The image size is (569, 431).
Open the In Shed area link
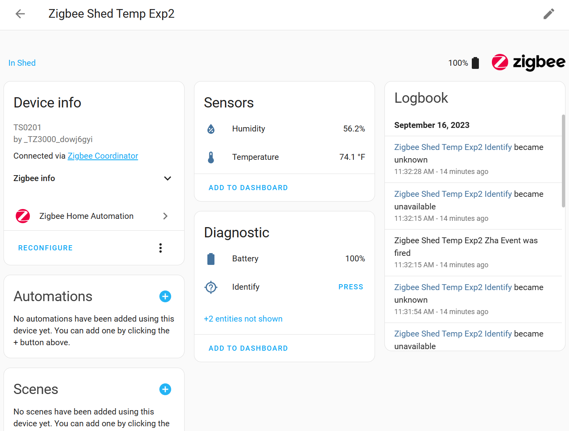22,63
